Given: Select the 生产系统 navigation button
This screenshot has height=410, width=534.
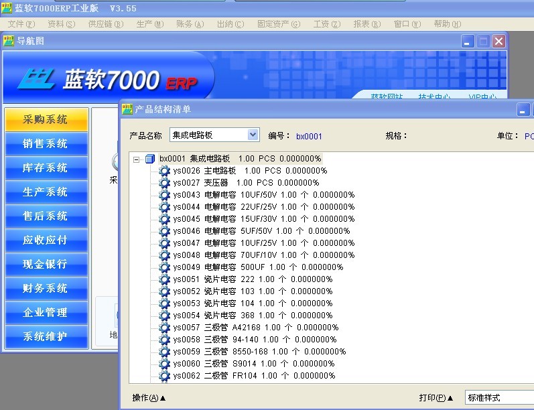Looking at the screenshot, I should click(x=47, y=192).
